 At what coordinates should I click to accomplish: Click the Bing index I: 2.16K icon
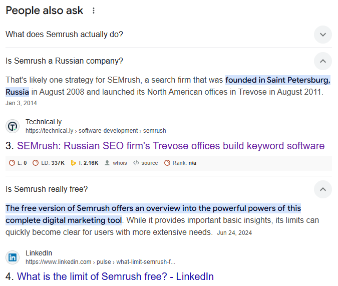tap(73, 163)
